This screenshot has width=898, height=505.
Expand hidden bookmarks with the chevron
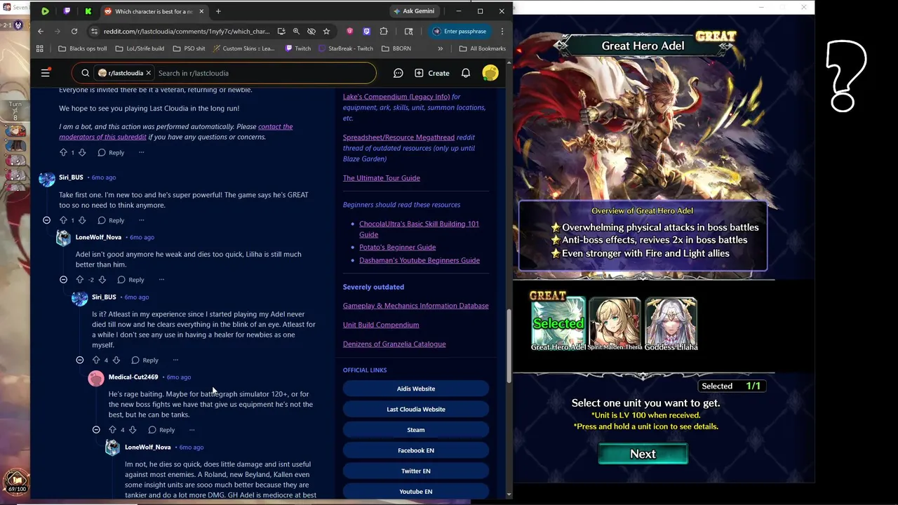[x=441, y=48]
